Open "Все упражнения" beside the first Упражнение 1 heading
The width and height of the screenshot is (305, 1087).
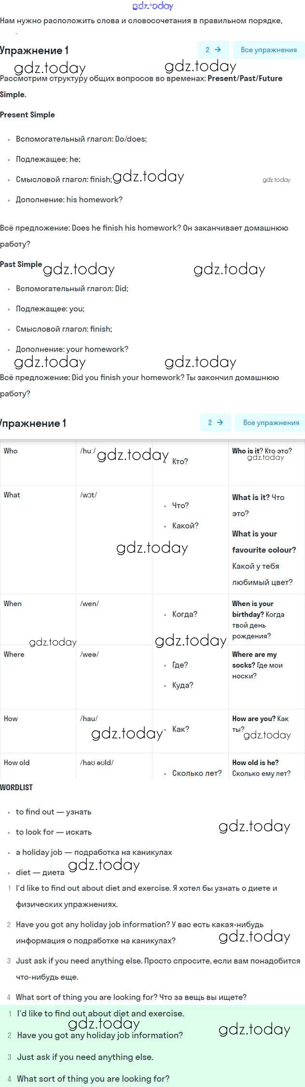(x=268, y=50)
